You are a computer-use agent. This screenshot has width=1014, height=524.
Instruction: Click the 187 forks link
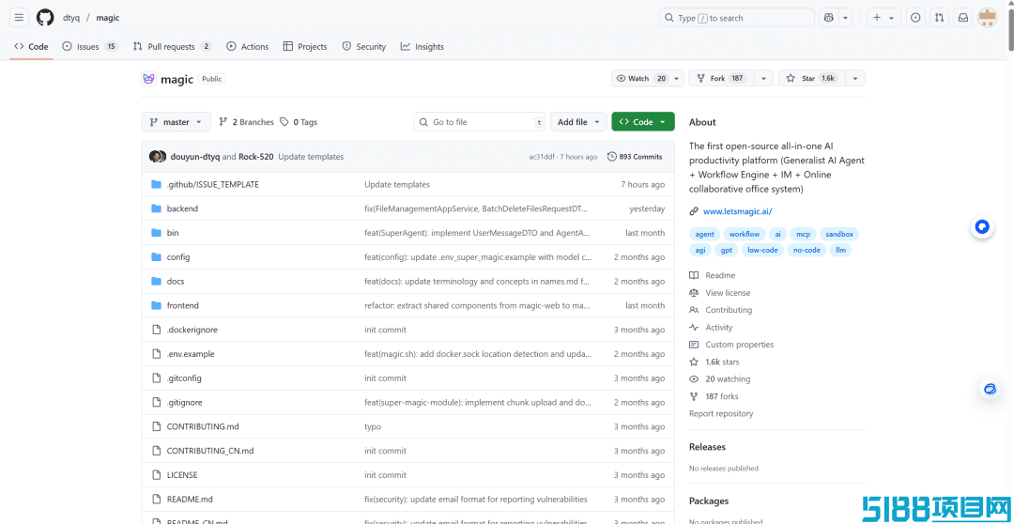click(x=722, y=396)
